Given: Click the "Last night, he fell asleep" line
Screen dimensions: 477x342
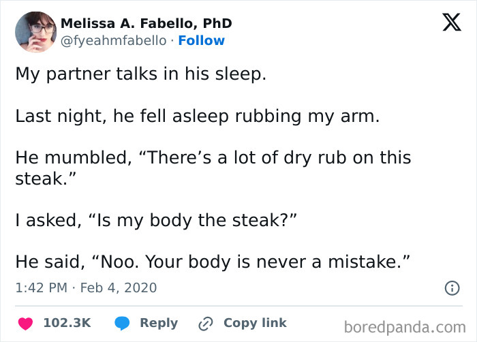Looking at the screenshot, I should click(197, 116).
